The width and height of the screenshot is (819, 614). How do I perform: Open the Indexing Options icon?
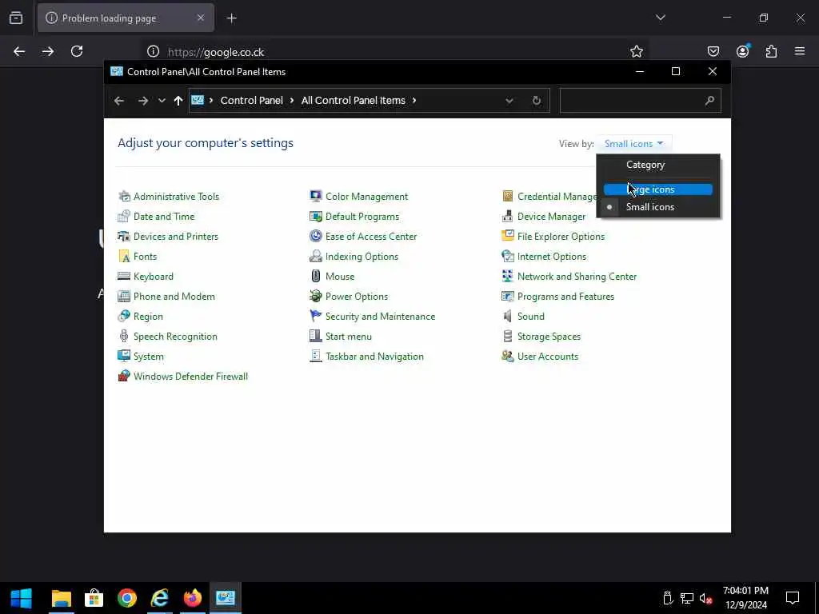315,257
